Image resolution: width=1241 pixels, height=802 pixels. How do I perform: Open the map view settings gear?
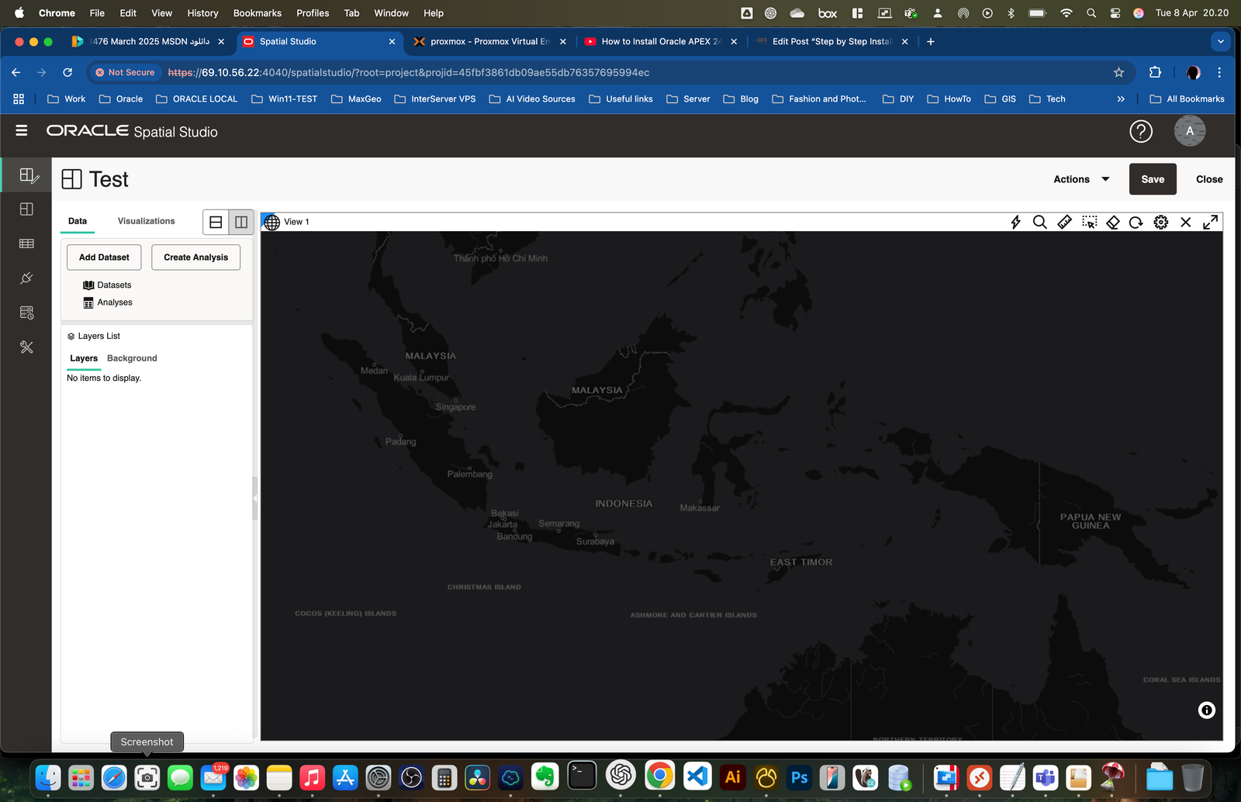click(1161, 222)
